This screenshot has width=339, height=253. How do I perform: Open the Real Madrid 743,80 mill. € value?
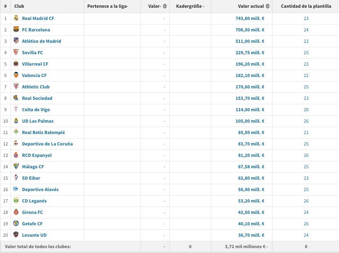tap(250, 18)
